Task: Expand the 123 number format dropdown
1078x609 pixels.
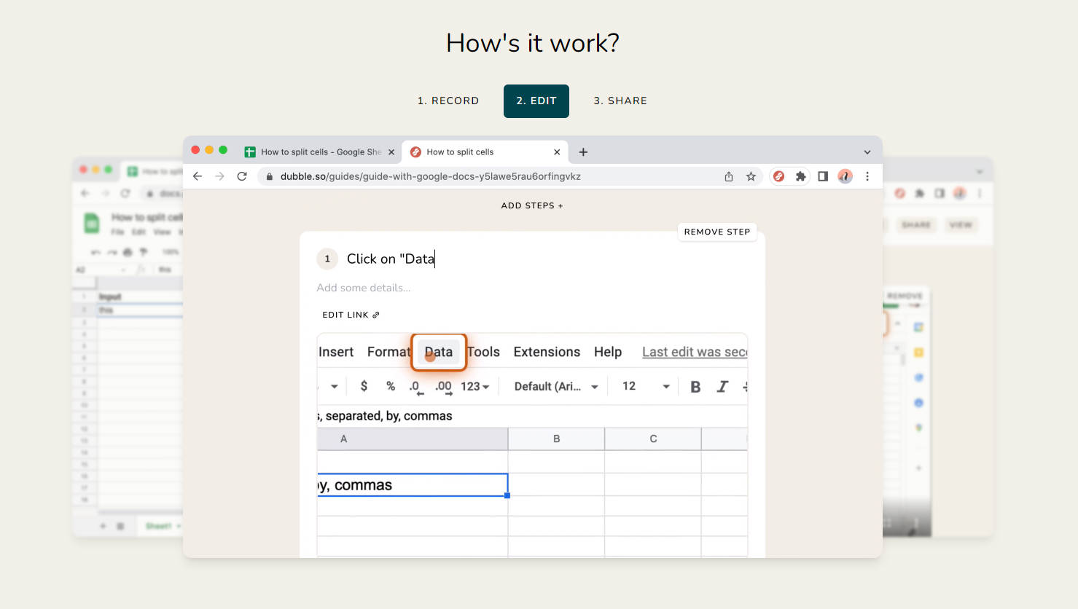Action: coord(474,387)
